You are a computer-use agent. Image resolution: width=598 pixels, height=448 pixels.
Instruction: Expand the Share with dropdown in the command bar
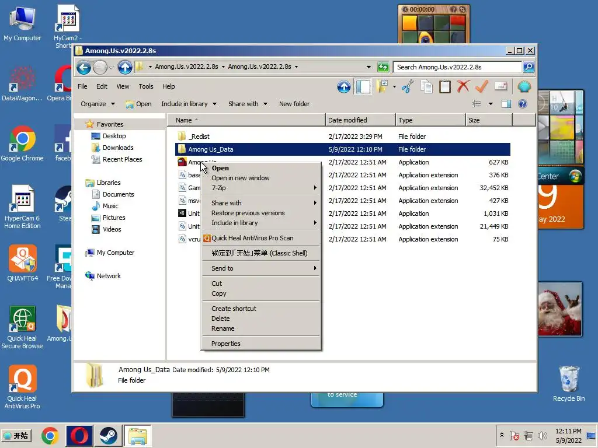pyautogui.click(x=248, y=104)
